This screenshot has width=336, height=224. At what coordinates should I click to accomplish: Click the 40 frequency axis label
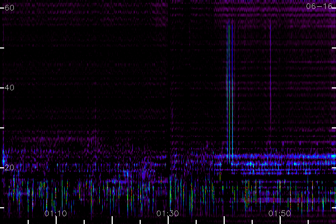pos(9,88)
